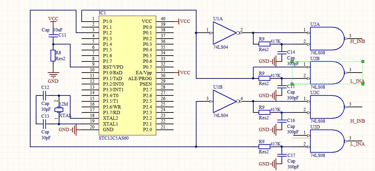Select the VCC power port at EA/Vpp
375x171 pixels.
click(184, 73)
